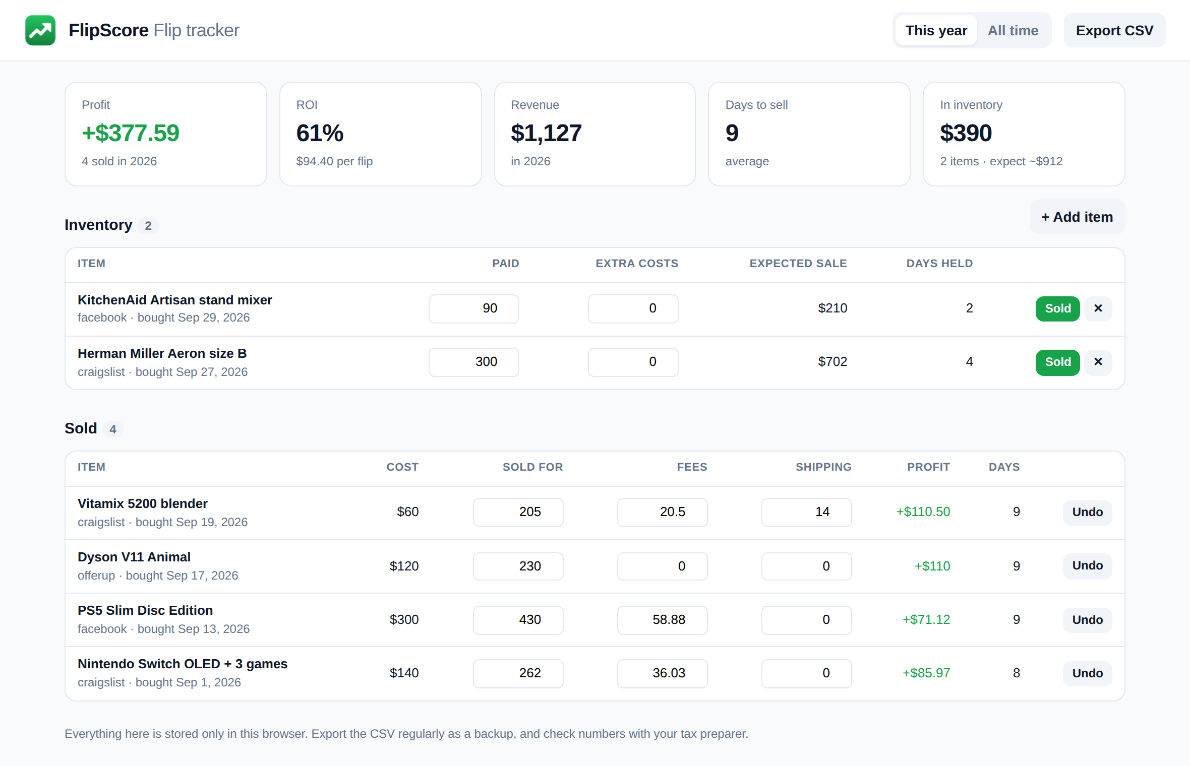This screenshot has width=1190, height=766.
Task: Edit Herman Miller Aeron extra costs field
Action: [633, 362]
